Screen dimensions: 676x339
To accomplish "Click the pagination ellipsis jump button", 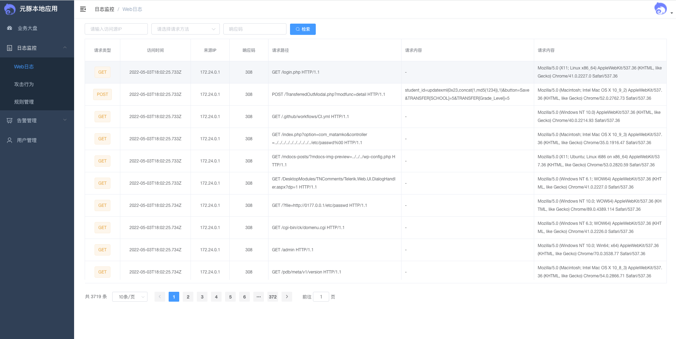I will tap(259, 297).
